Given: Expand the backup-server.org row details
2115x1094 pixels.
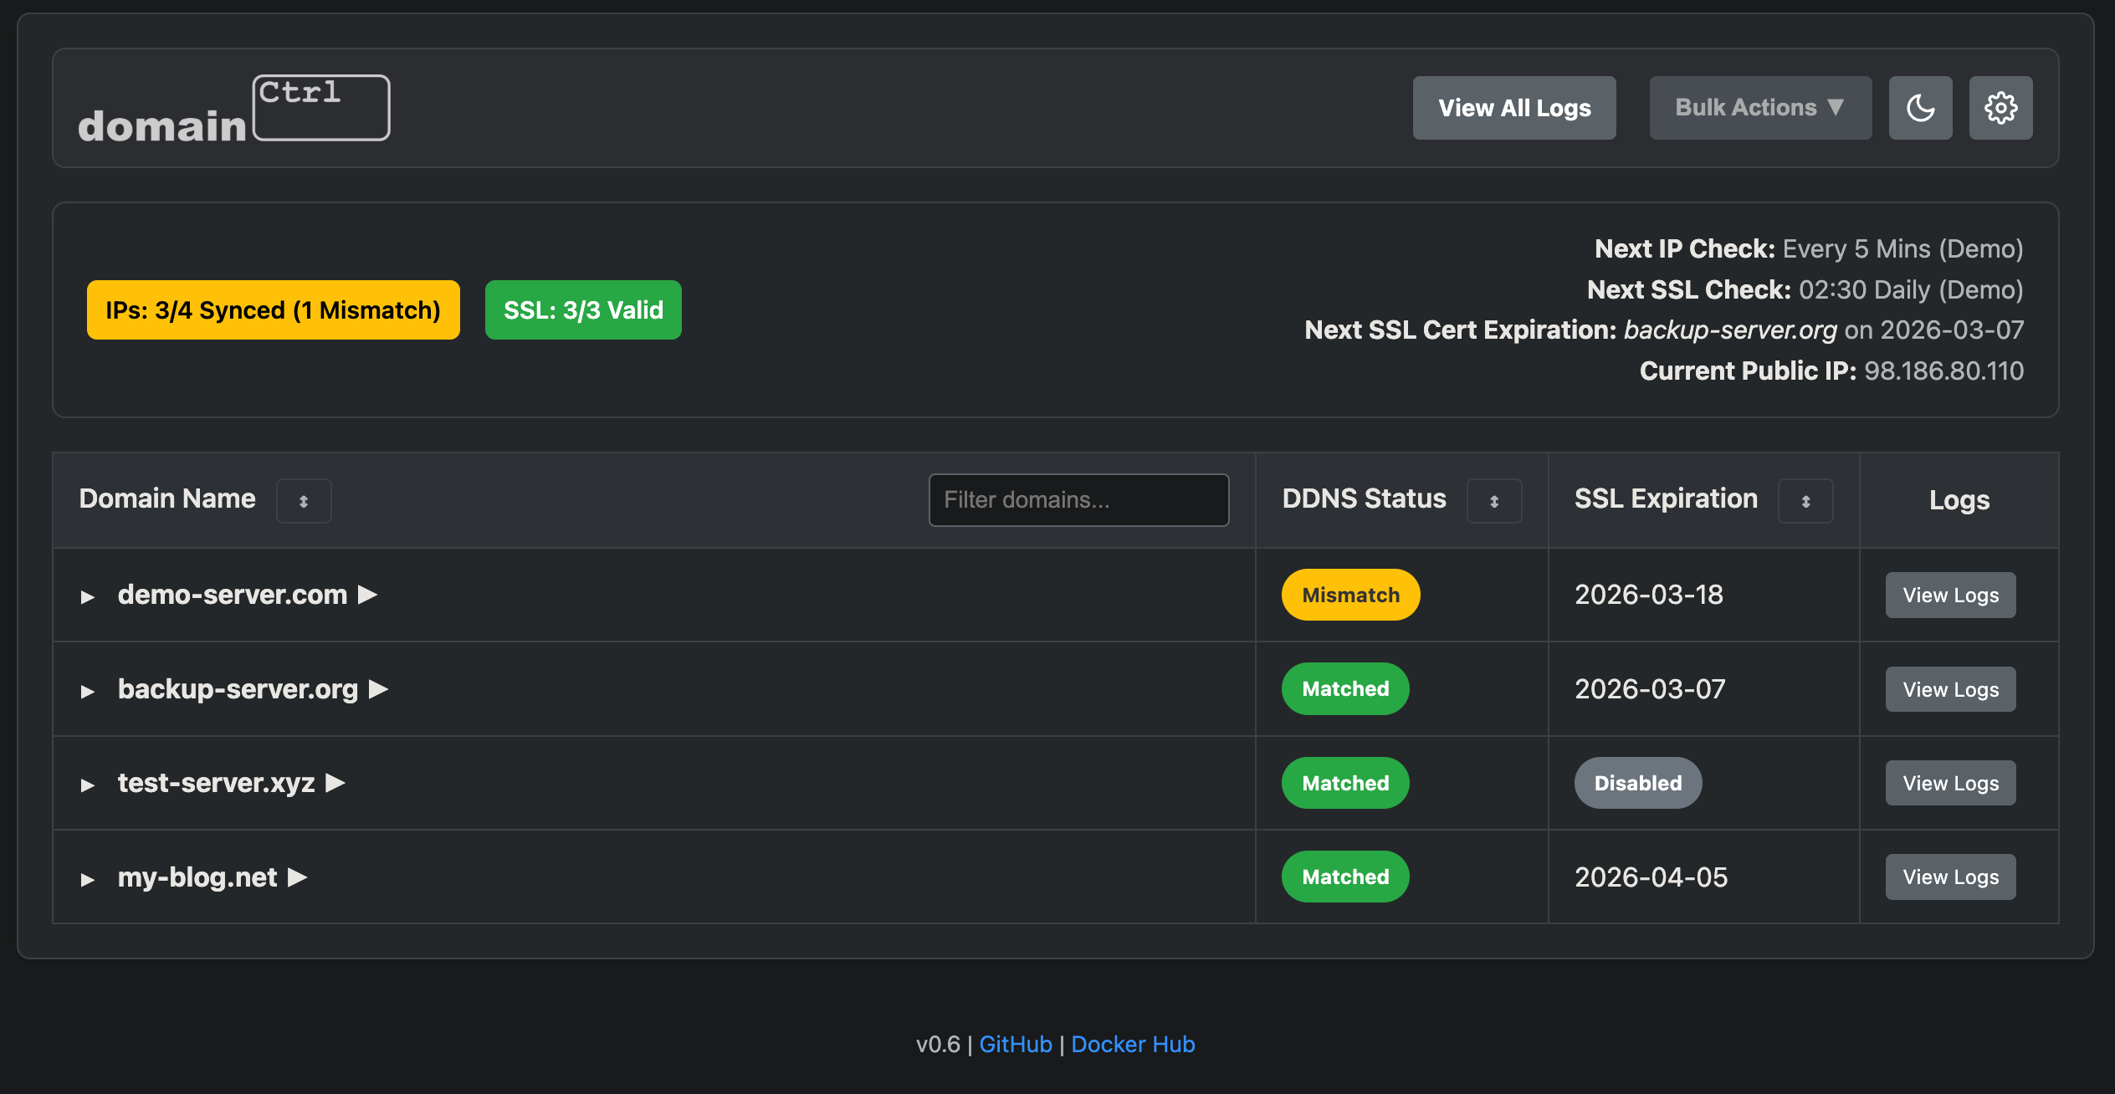Looking at the screenshot, I should tap(88, 691).
